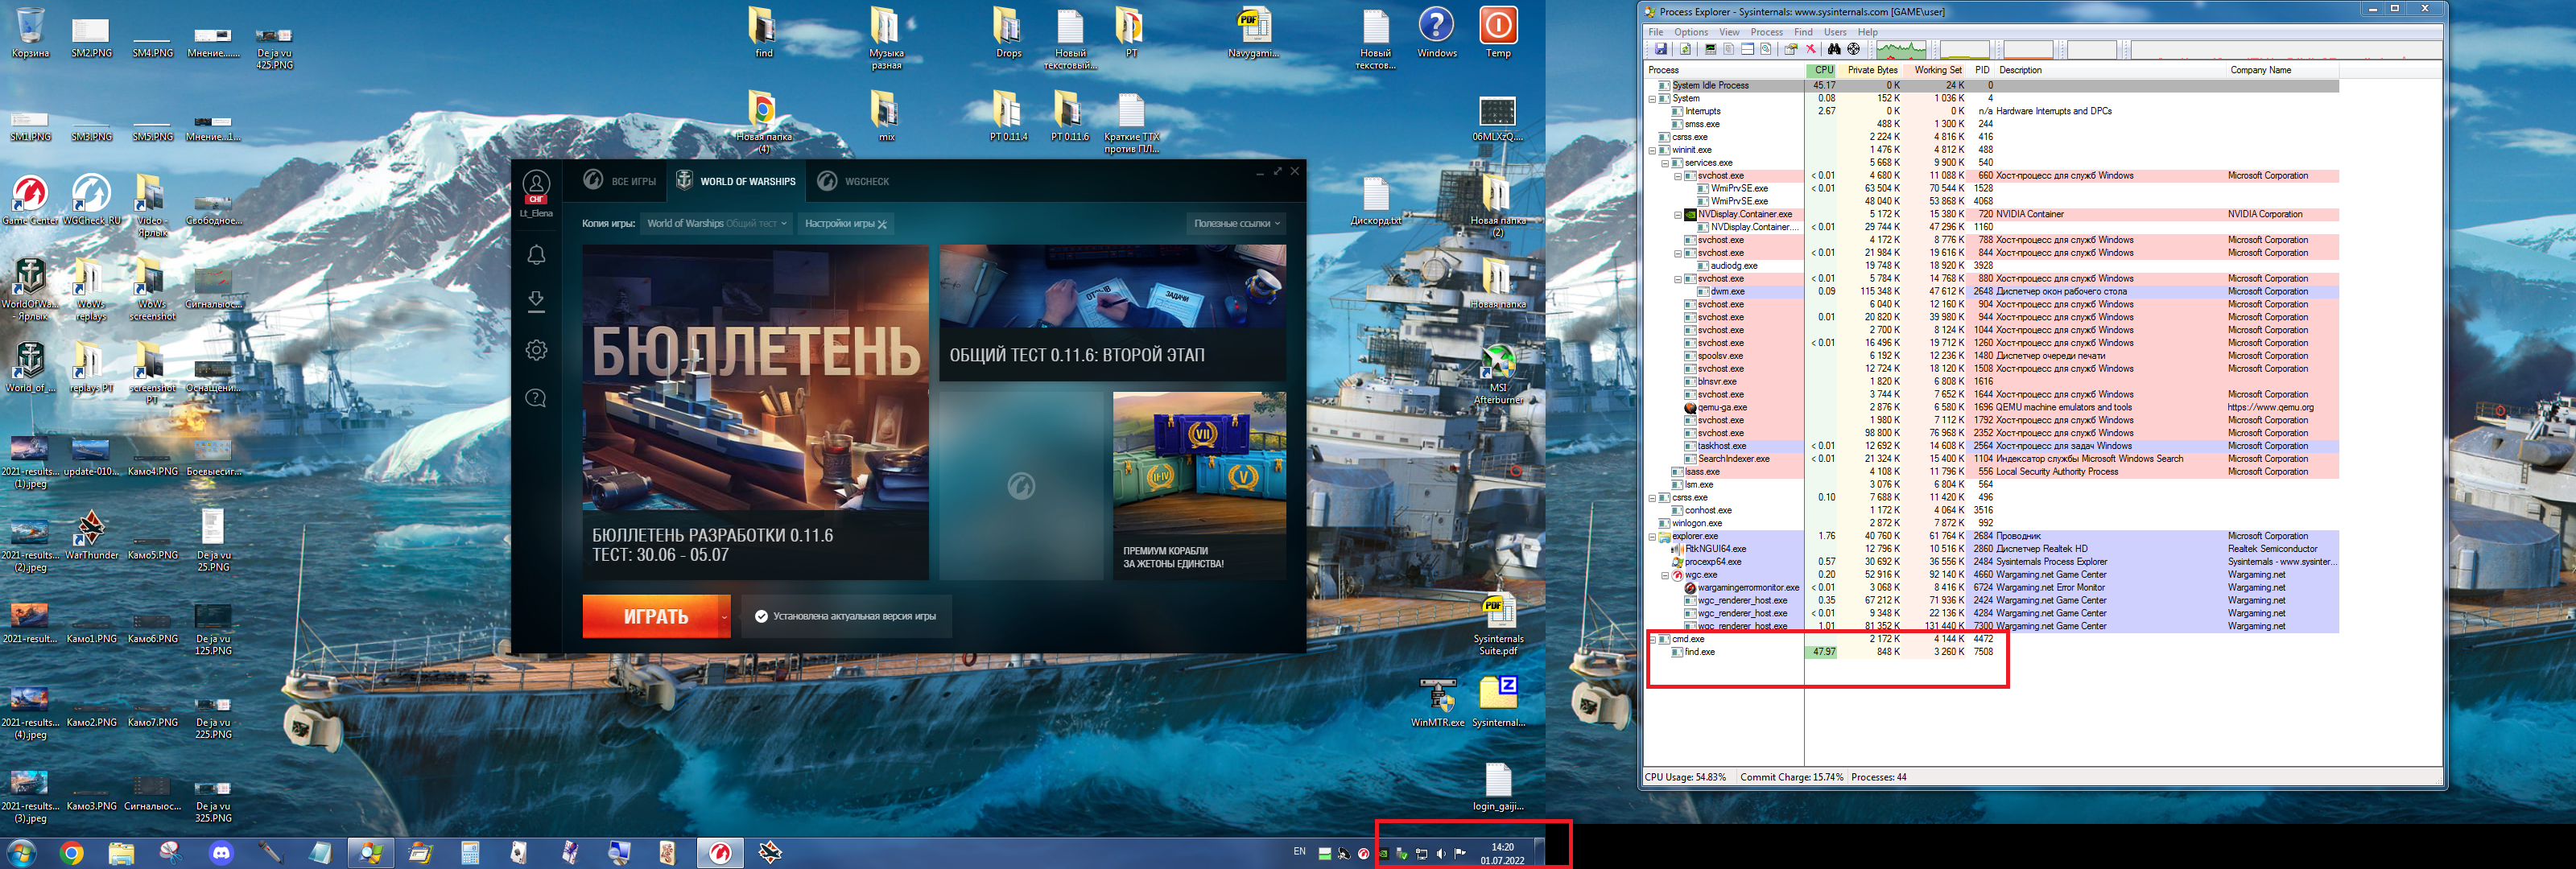Viewport: 2576px width, 869px height.
Task: Open the Корзина recycle bin desktop icon
Action: tap(31, 33)
